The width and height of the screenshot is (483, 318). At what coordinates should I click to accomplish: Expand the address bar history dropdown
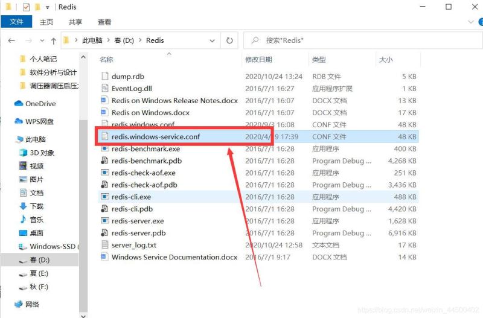point(213,40)
